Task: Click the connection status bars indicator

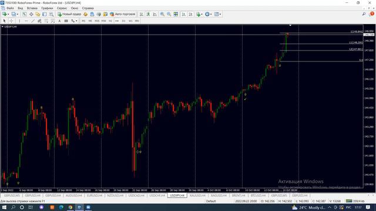Action: click(349, 201)
